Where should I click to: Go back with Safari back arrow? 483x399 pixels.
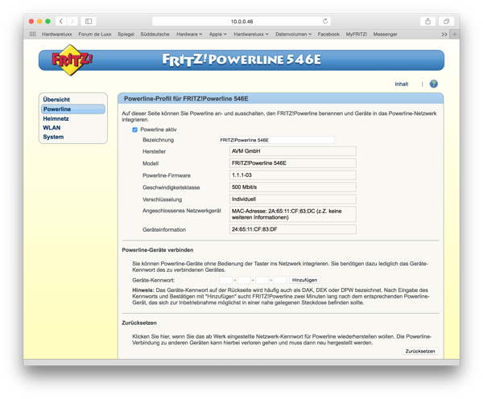(61, 21)
